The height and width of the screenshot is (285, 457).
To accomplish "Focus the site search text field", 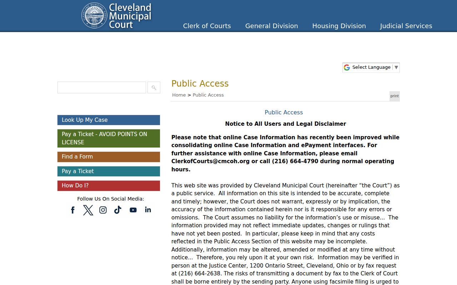I will click(102, 88).
